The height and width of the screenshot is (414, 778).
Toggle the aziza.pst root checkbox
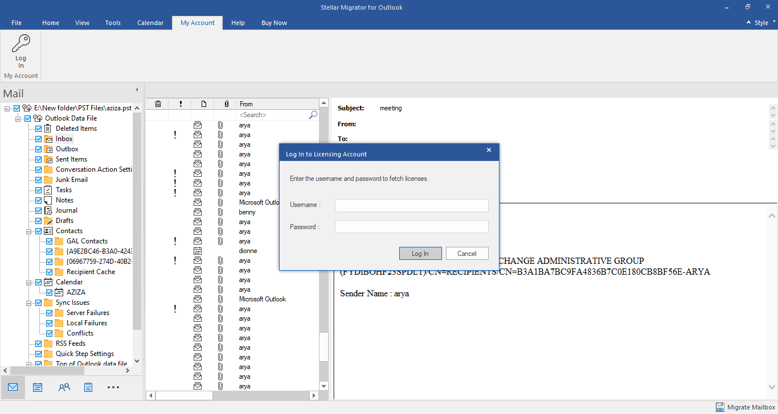pyautogui.click(x=17, y=108)
